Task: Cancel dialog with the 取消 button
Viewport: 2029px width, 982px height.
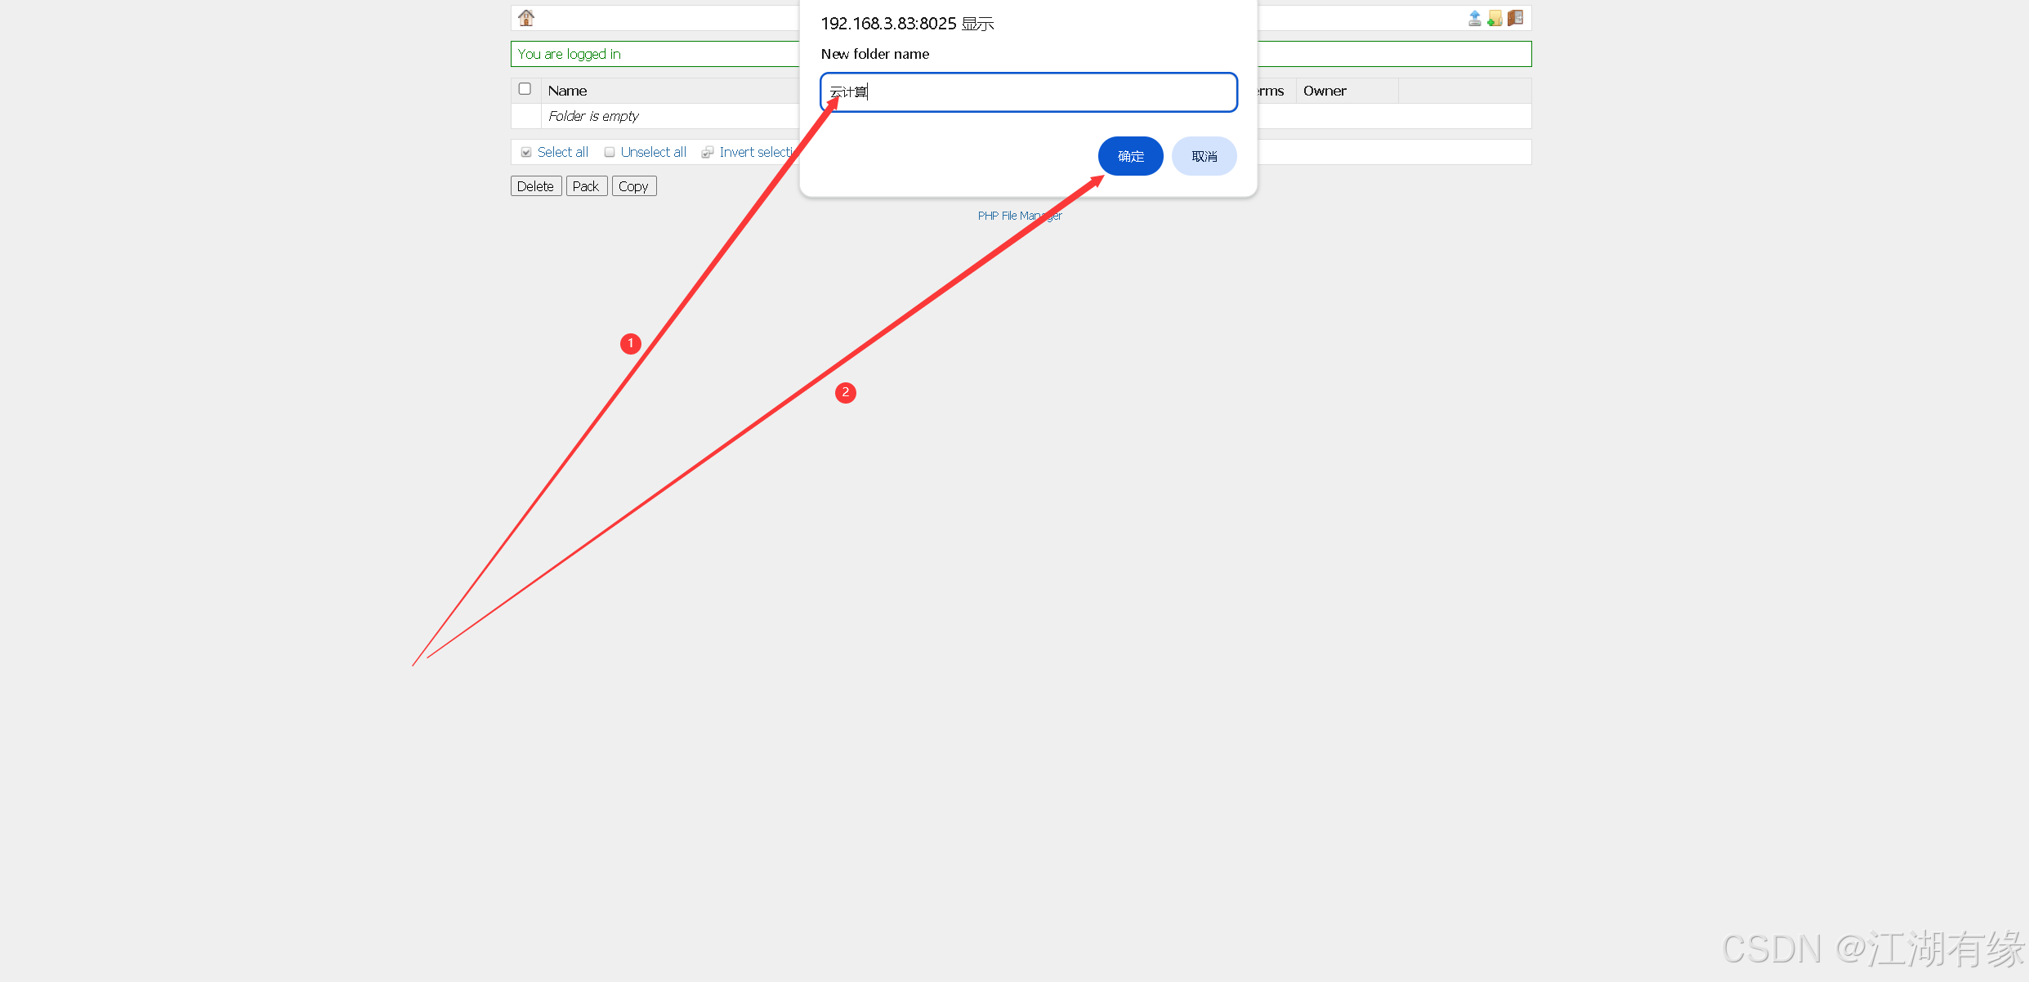Action: 1204,156
